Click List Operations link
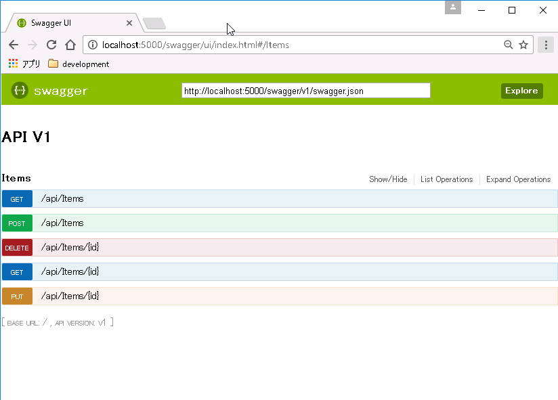 [x=447, y=179]
